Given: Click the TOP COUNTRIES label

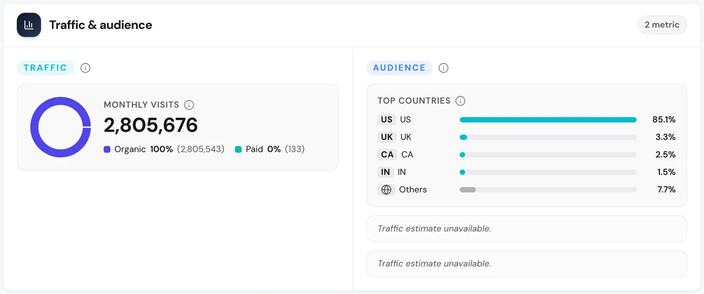Looking at the screenshot, I should click(x=414, y=101).
